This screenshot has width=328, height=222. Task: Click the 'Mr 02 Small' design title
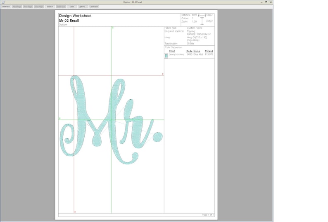[x=69, y=21]
